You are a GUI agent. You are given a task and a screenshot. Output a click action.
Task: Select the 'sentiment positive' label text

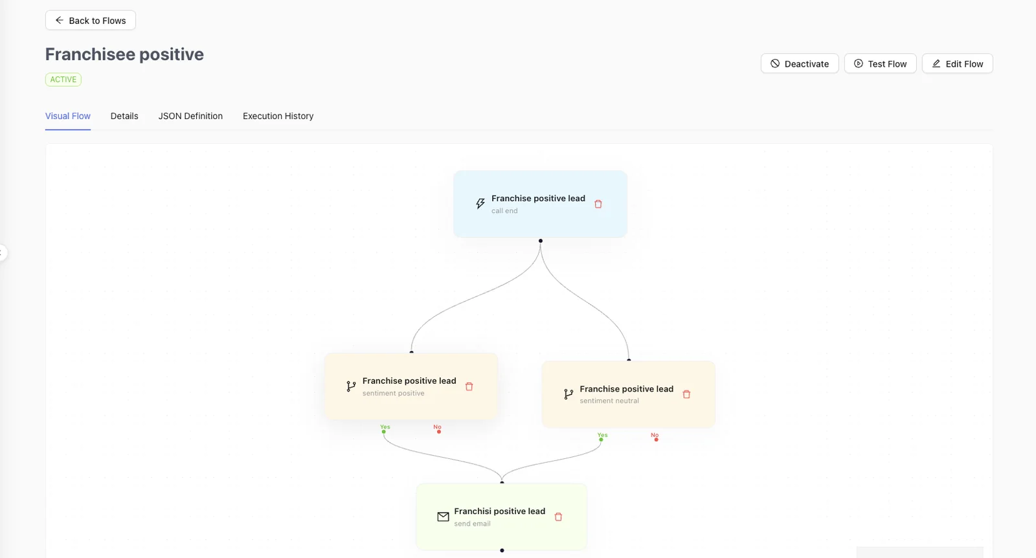click(394, 394)
